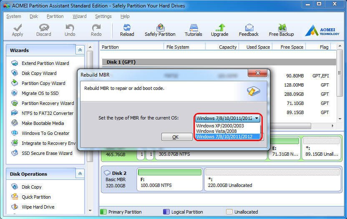
Task: Click the Apply checkmark icon
Action: click(x=18, y=27)
